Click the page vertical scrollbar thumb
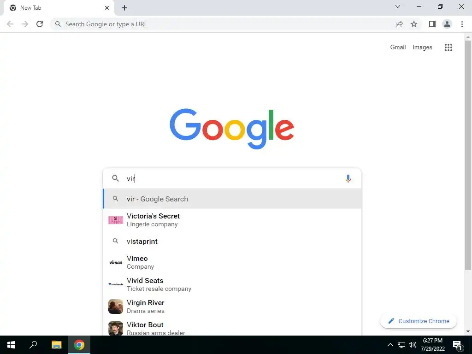472x354 pixels. 468,155
